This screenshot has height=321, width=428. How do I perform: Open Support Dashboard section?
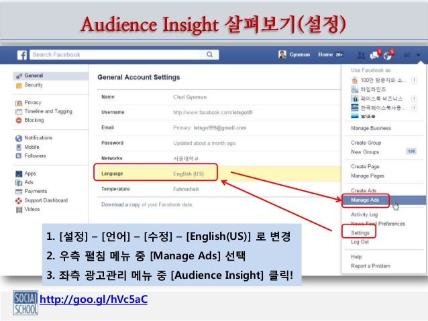pyautogui.click(x=46, y=200)
